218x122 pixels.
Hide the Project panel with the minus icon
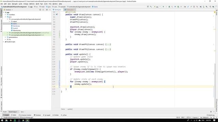[x=50, y=10]
